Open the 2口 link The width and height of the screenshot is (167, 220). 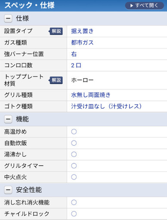[x=76, y=65]
